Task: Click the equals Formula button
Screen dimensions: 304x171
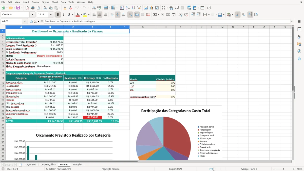Action: pyautogui.click(x=42, y=21)
